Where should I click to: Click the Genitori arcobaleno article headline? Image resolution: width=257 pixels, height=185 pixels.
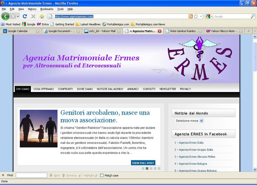click(105, 116)
